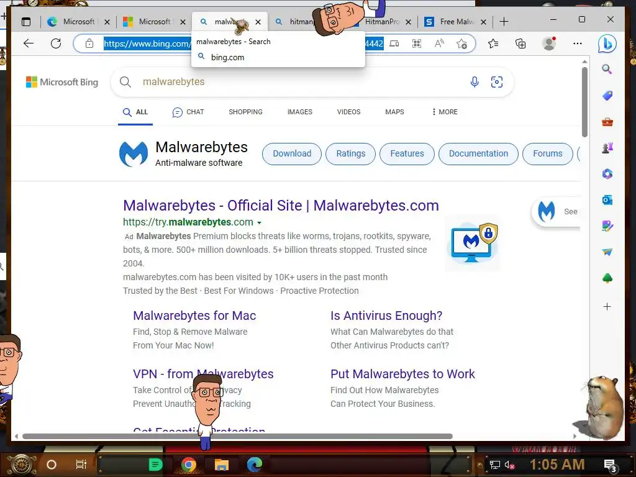Viewport: 636px width, 477px height.
Task: Start visual search with the camera icon
Action: click(x=497, y=82)
